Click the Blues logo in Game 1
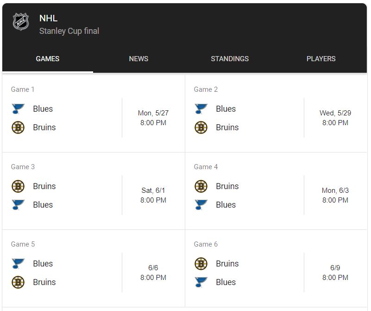 pyautogui.click(x=18, y=109)
